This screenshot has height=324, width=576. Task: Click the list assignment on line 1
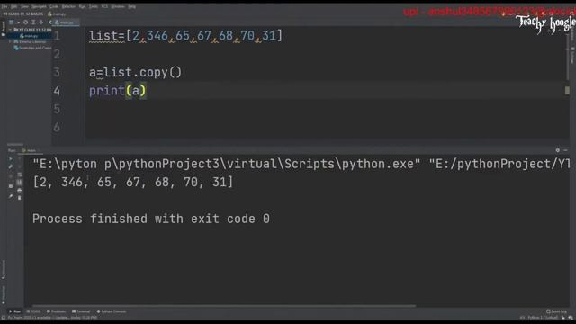pos(185,36)
